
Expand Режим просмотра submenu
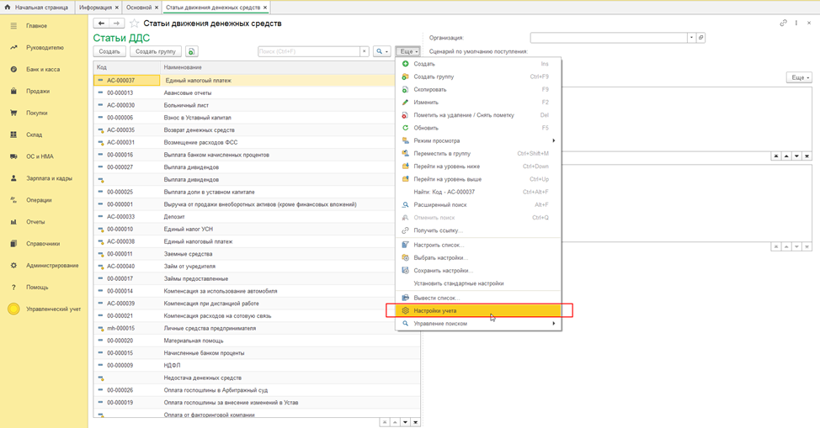click(x=478, y=140)
